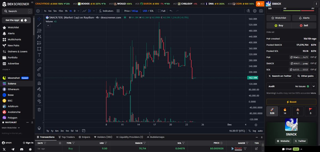Toggle magnet mode for drawings

[39, 83]
